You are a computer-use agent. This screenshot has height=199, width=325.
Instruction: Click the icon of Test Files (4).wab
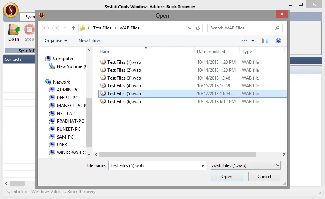103,85
